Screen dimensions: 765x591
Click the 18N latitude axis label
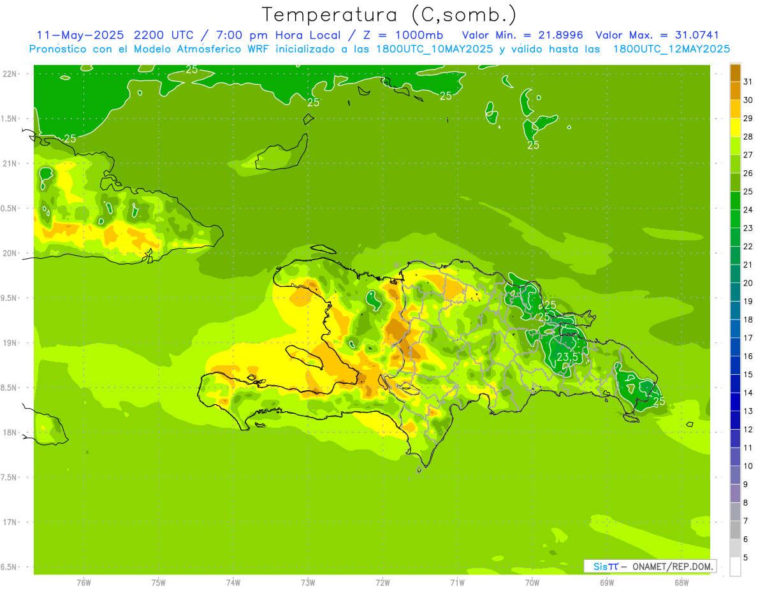[10, 432]
